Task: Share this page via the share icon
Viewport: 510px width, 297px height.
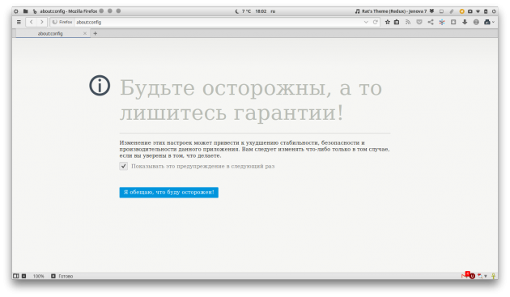Action: [x=431, y=22]
